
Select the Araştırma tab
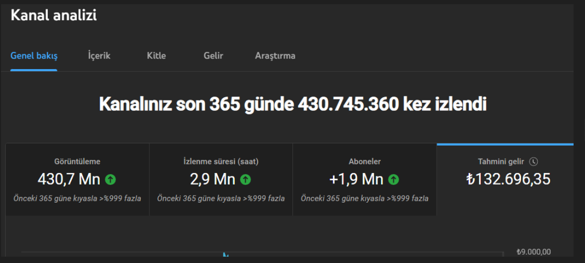coord(275,56)
